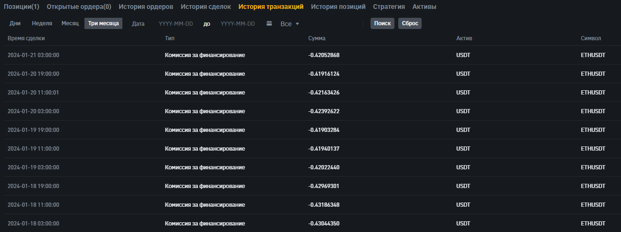Focus the start date YYYY-MM-DD field
This screenshot has height=232, width=621.
click(x=176, y=24)
